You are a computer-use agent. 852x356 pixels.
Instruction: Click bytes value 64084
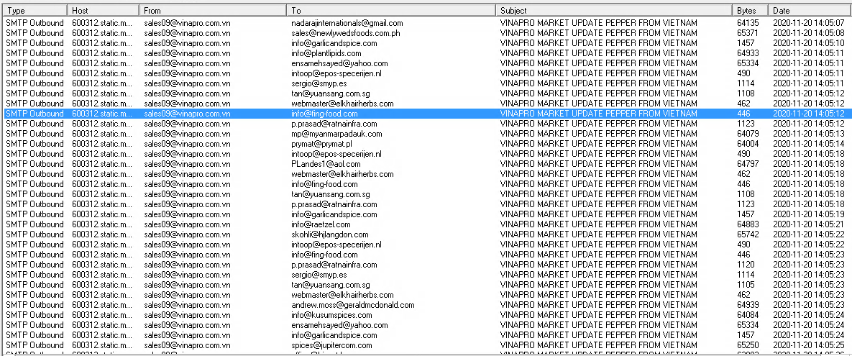pyautogui.click(x=748, y=315)
